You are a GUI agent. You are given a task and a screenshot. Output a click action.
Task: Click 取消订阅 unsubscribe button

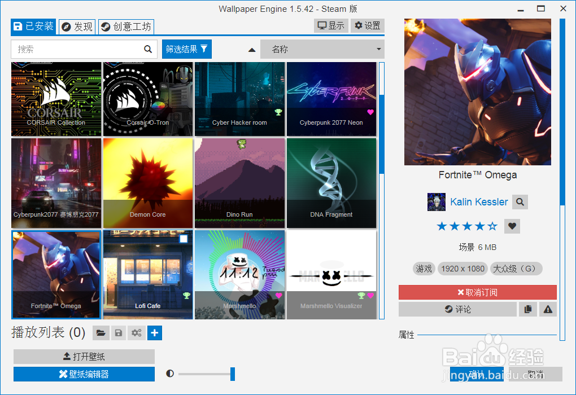pyautogui.click(x=478, y=292)
